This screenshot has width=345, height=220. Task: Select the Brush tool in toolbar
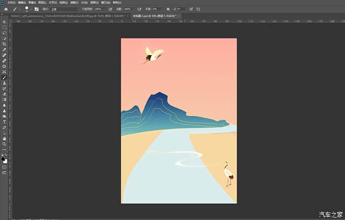tap(4, 77)
